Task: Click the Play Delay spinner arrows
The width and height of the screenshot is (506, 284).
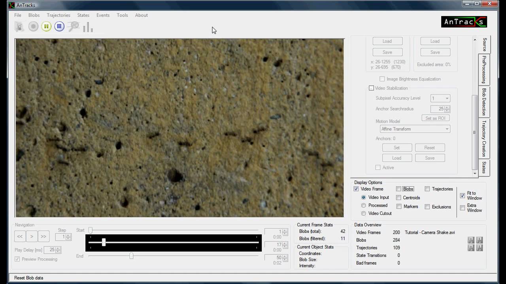Action: 58,250
